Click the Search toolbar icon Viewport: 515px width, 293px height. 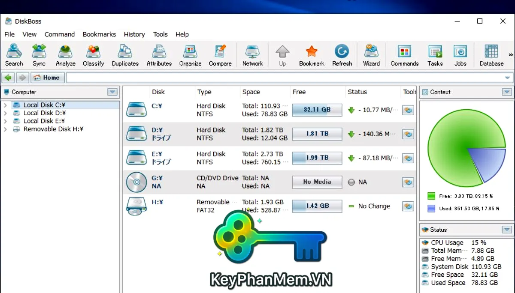pos(14,55)
